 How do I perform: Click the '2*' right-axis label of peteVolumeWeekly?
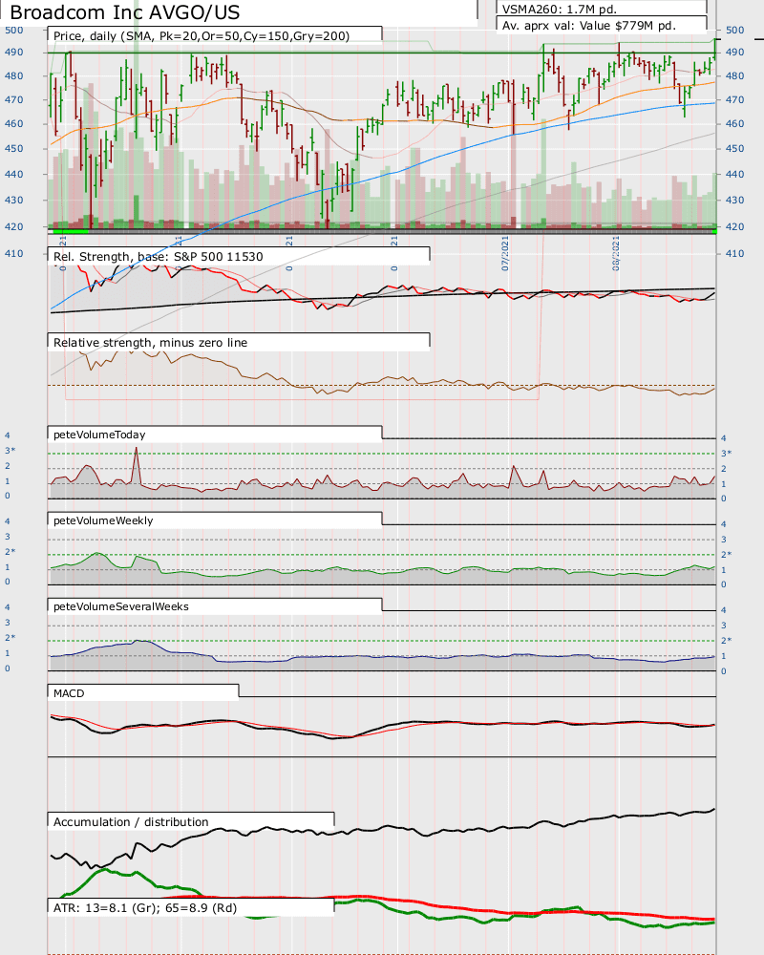(726, 554)
